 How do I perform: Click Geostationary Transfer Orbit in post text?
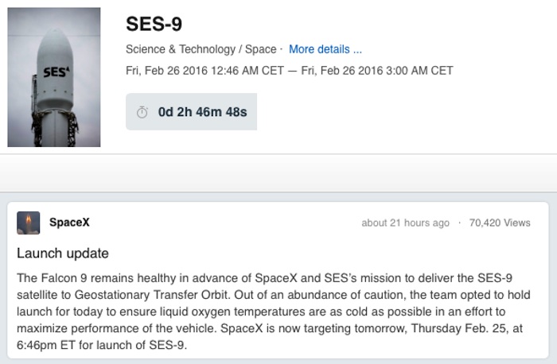click(150, 295)
